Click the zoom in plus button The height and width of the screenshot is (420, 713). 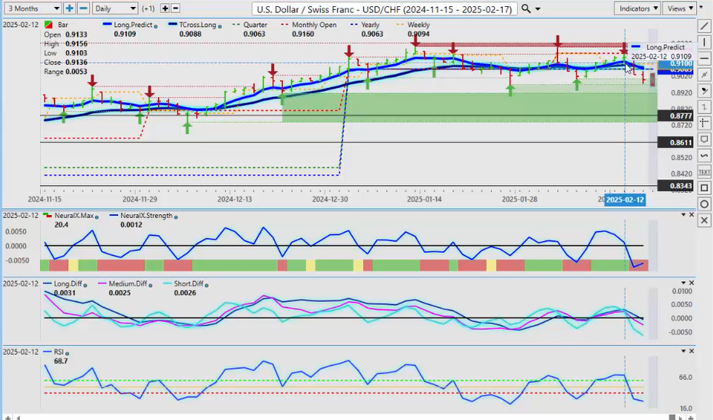click(x=70, y=8)
